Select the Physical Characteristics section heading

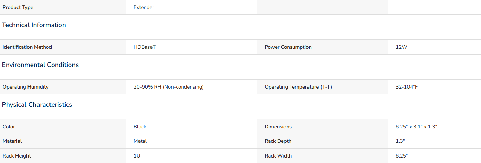point(37,105)
